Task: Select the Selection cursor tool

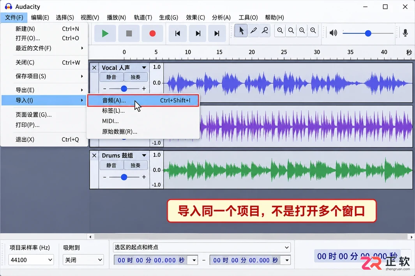Action: click(241, 31)
